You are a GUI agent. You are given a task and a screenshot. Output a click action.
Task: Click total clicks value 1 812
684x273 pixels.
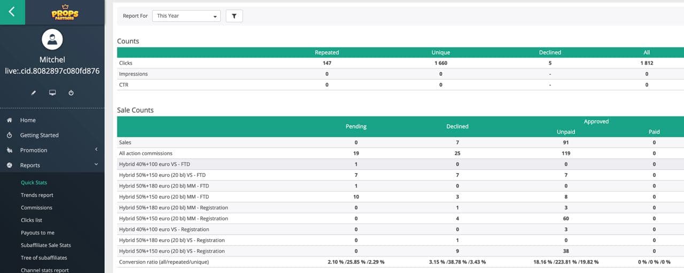point(647,63)
